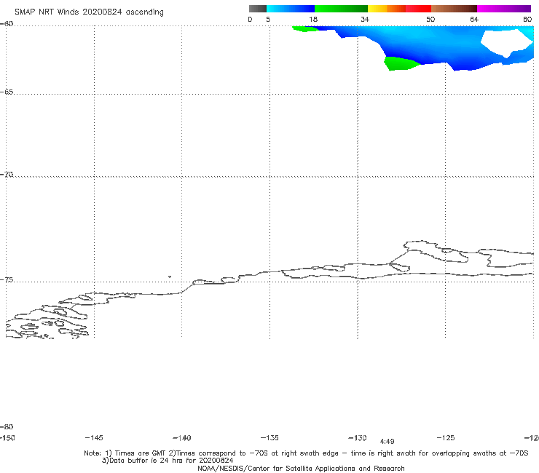Click the small green patch at the map top

[305, 29]
